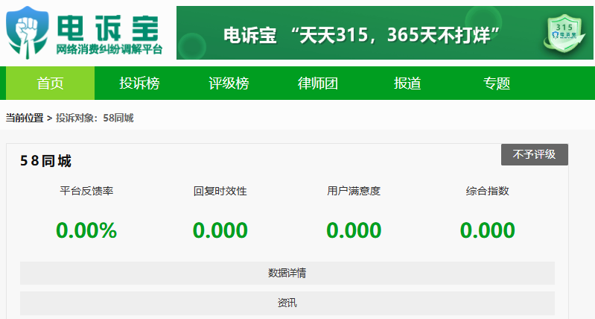595x319 pixels.
Task: Click the 0.00% feedback rate value
Action: [86, 230]
